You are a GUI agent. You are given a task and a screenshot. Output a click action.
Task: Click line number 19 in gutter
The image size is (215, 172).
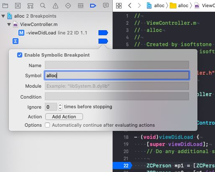coord(126,144)
